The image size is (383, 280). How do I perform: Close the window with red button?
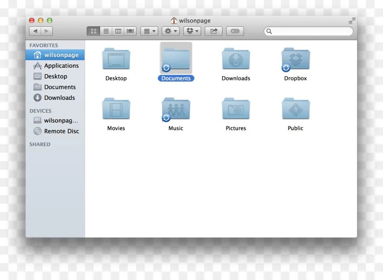click(32, 20)
